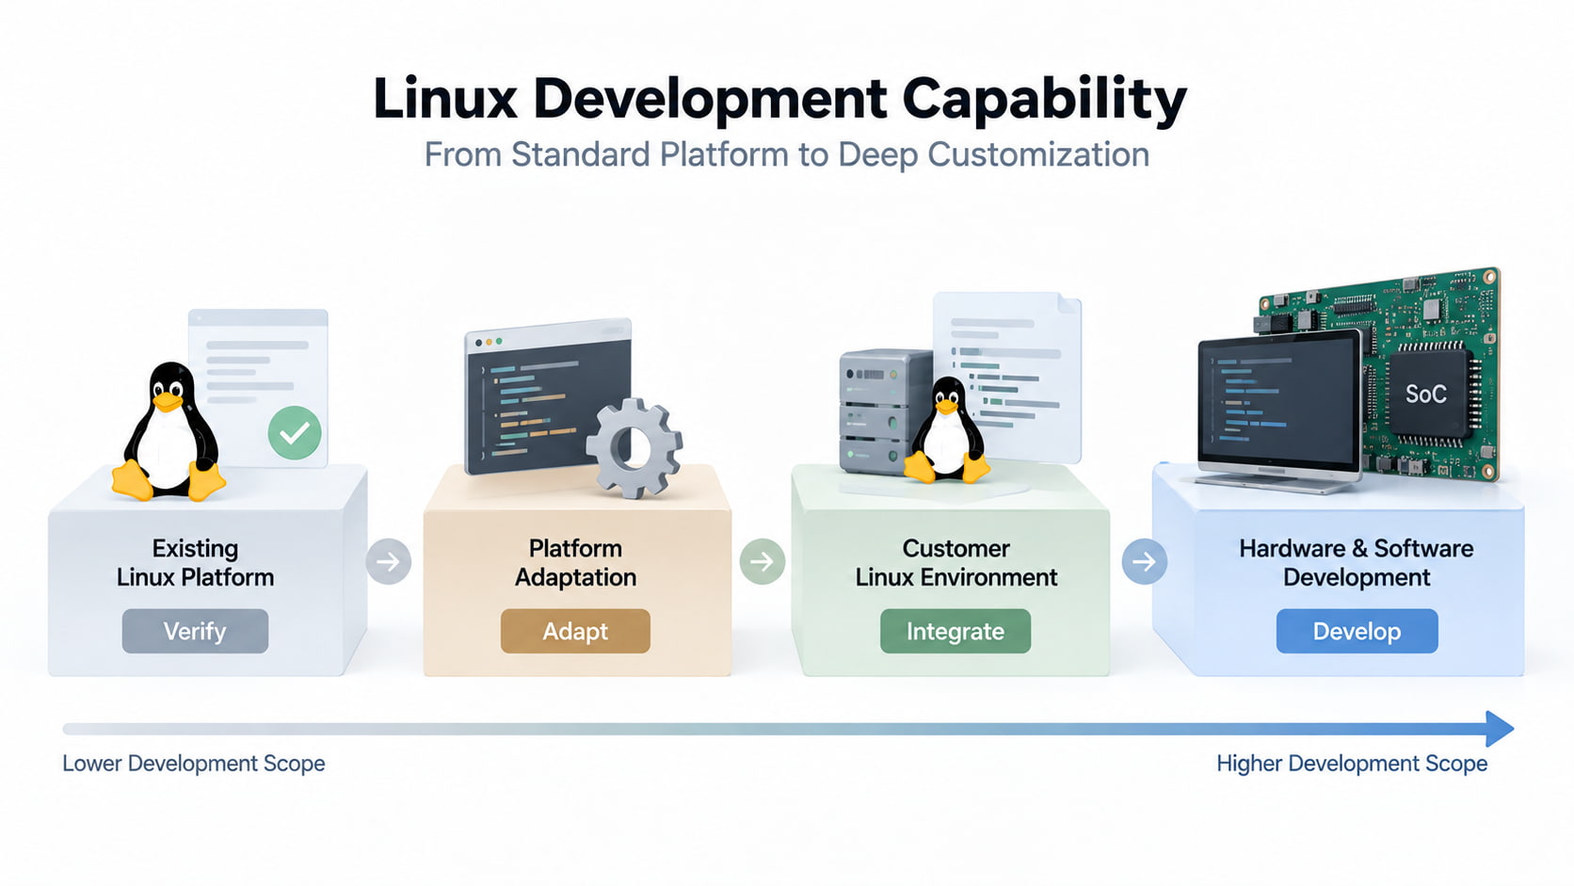Click the code editor window illustration
Image resolution: width=1574 pixels, height=886 pixels.
pyautogui.click(x=548, y=397)
